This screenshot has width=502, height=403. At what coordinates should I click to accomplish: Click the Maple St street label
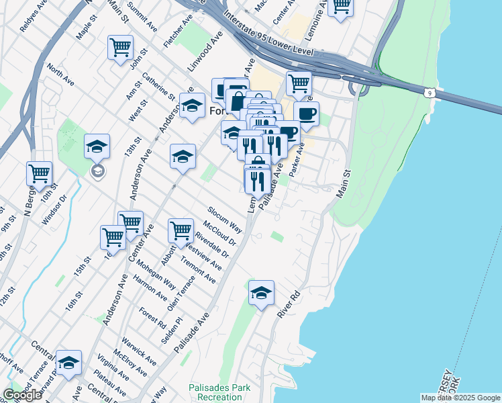[x=87, y=27]
